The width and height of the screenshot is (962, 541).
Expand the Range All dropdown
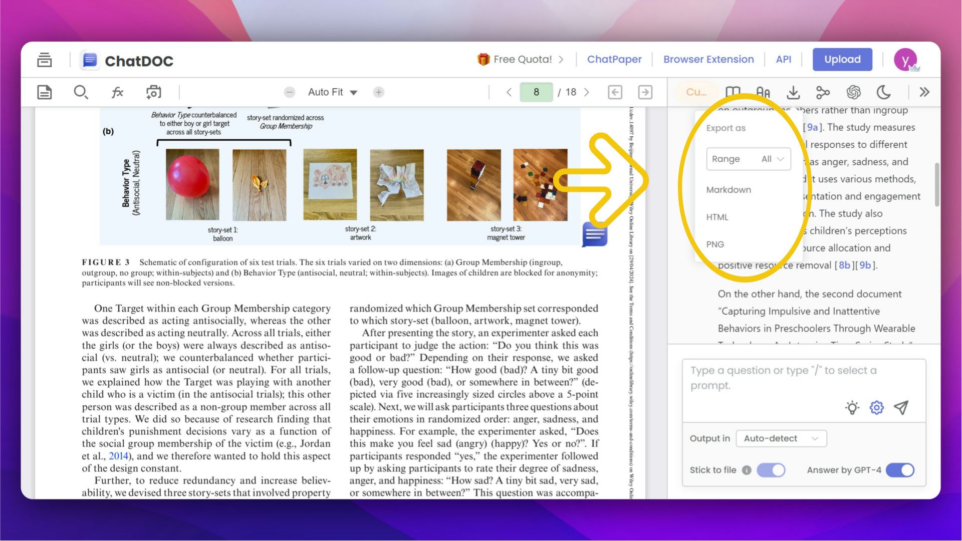pyautogui.click(x=748, y=159)
